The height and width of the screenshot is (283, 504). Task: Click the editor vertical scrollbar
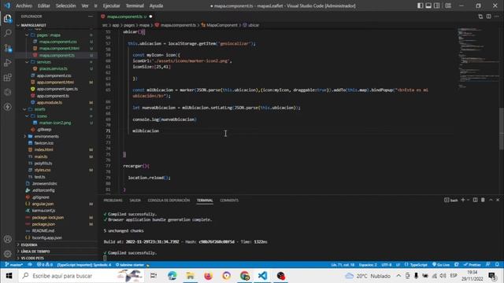pyautogui.click(x=502, y=128)
